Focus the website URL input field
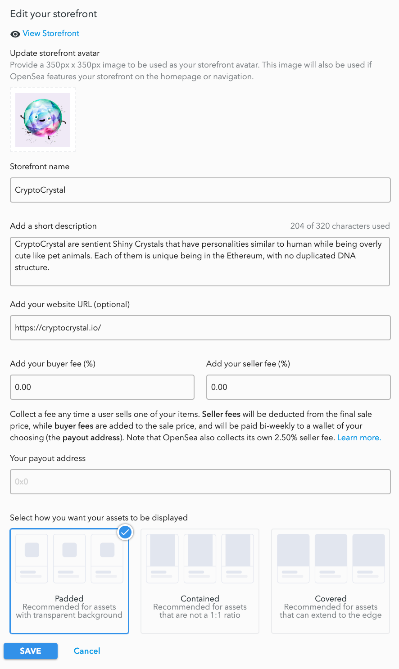The width and height of the screenshot is (399, 669). (x=200, y=328)
